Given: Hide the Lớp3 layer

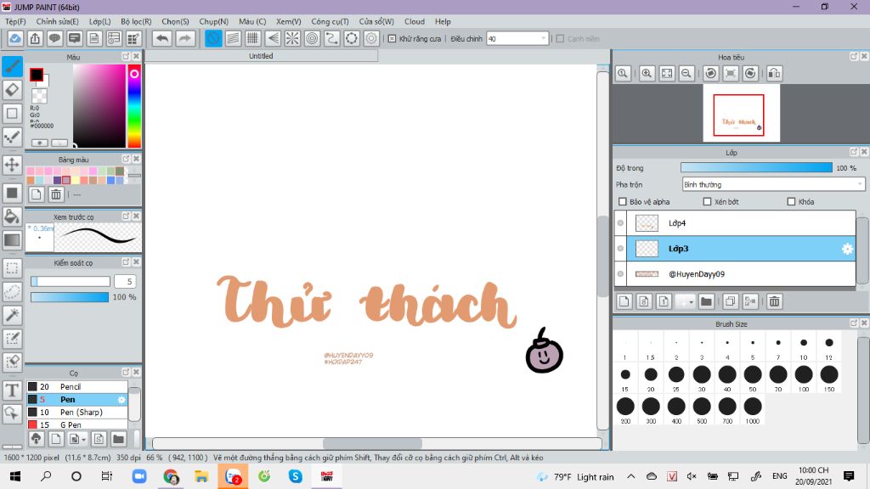Looking at the screenshot, I should tap(620, 249).
